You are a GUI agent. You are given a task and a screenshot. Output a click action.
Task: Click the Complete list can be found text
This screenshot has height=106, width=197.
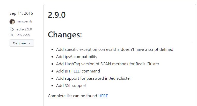(72, 96)
